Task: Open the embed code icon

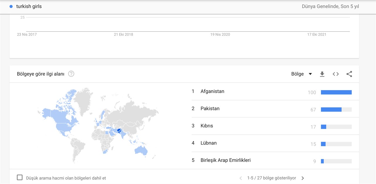Action: click(336, 74)
